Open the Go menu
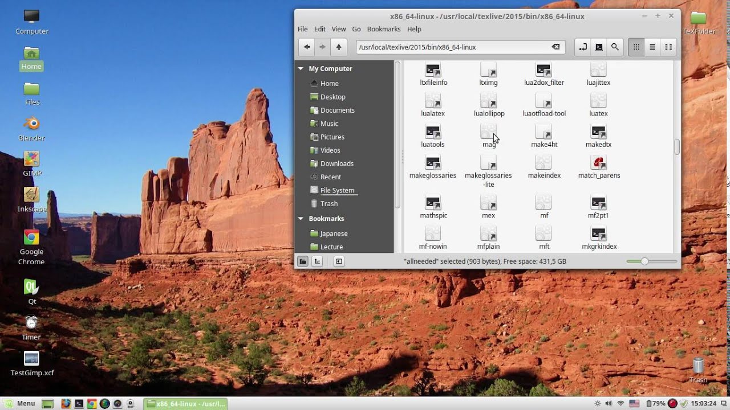 356,29
